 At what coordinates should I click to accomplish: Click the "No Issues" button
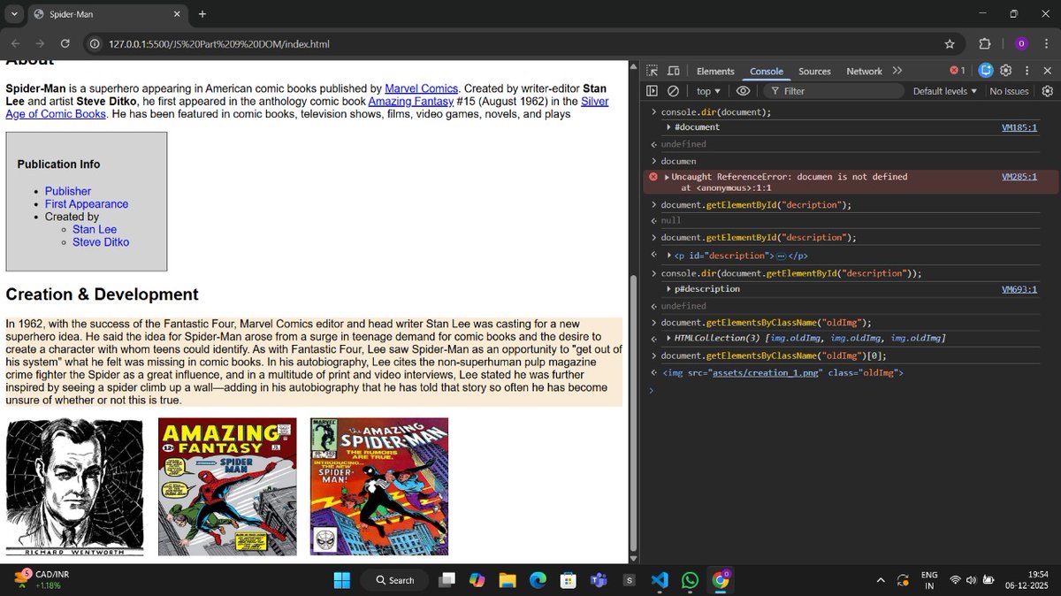coord(1009,90)
